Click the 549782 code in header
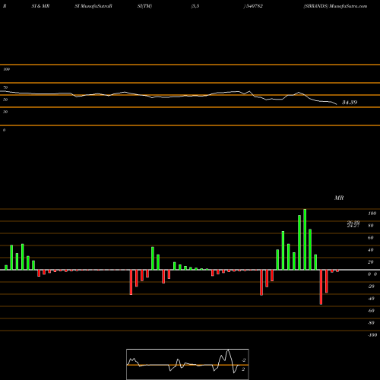 (x=254, y=6)
